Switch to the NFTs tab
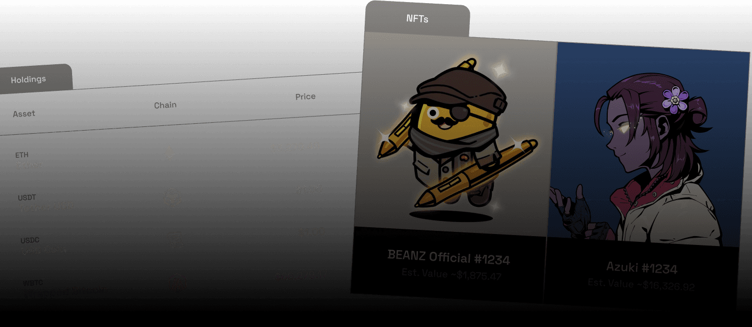This screenshot has height=327, width=752. (418, 19)
